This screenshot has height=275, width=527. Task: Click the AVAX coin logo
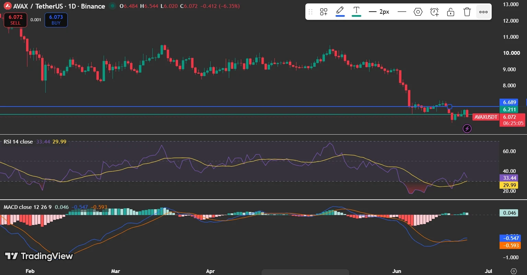(7, 6)
